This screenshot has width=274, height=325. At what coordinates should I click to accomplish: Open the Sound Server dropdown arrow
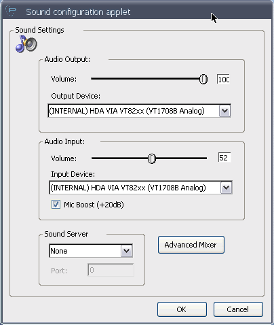coord(126,251)
